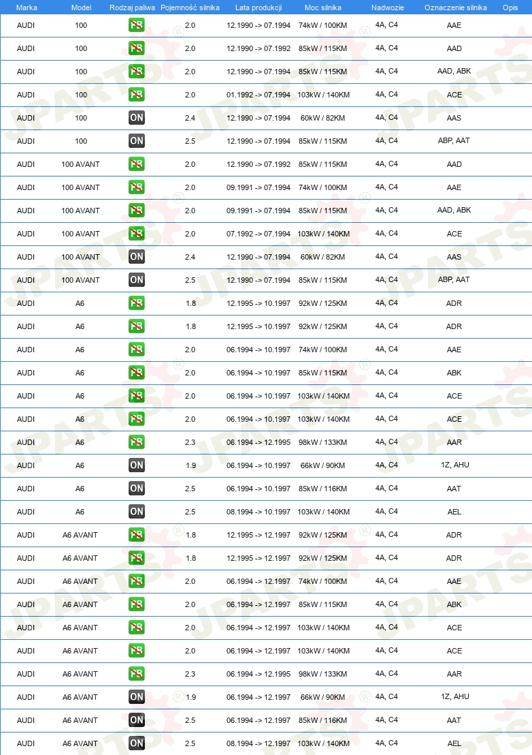The width and height of the screenshot is (532, 755).
Task: Select 'ABP, AAT' engine code in Audi 100 row
Action: click(x=454, y=140)
